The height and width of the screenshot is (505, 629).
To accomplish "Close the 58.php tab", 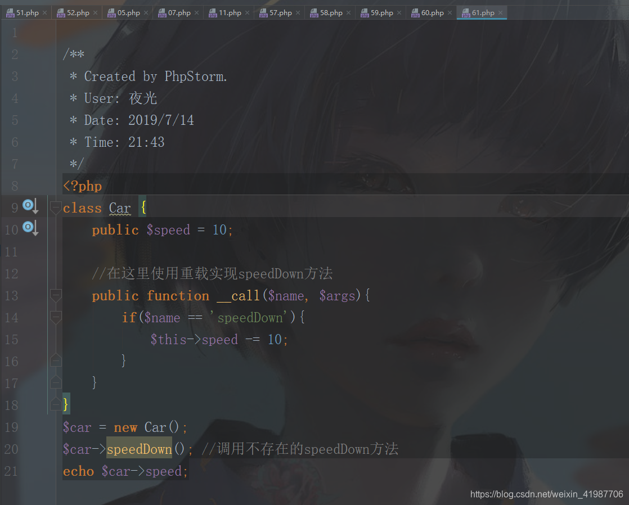I will click(x=348, y=13).
